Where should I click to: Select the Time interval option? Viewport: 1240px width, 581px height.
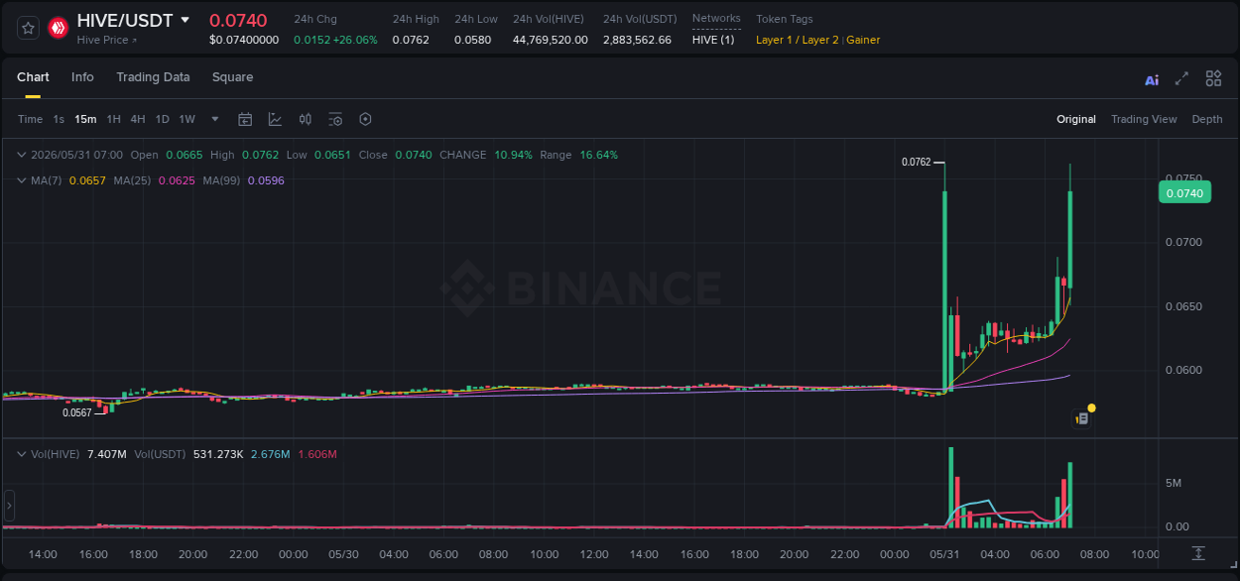coord(31,119)
